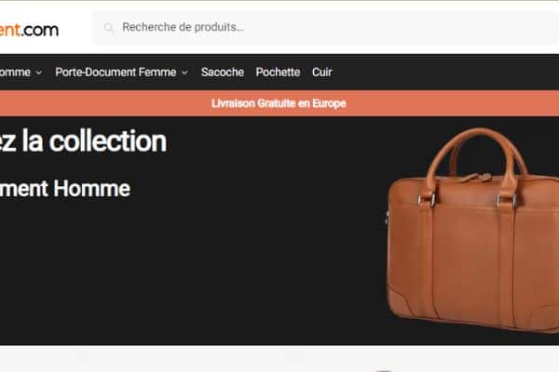Click the "ment Homme" hero subtitle

(65, 188)
